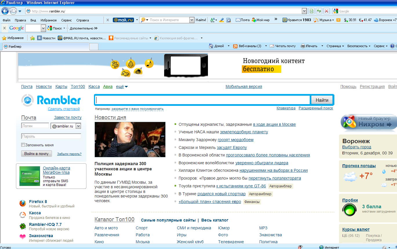Click the Найти search button on Rambler
Screen dimensions: 397x249
(322, 100)
